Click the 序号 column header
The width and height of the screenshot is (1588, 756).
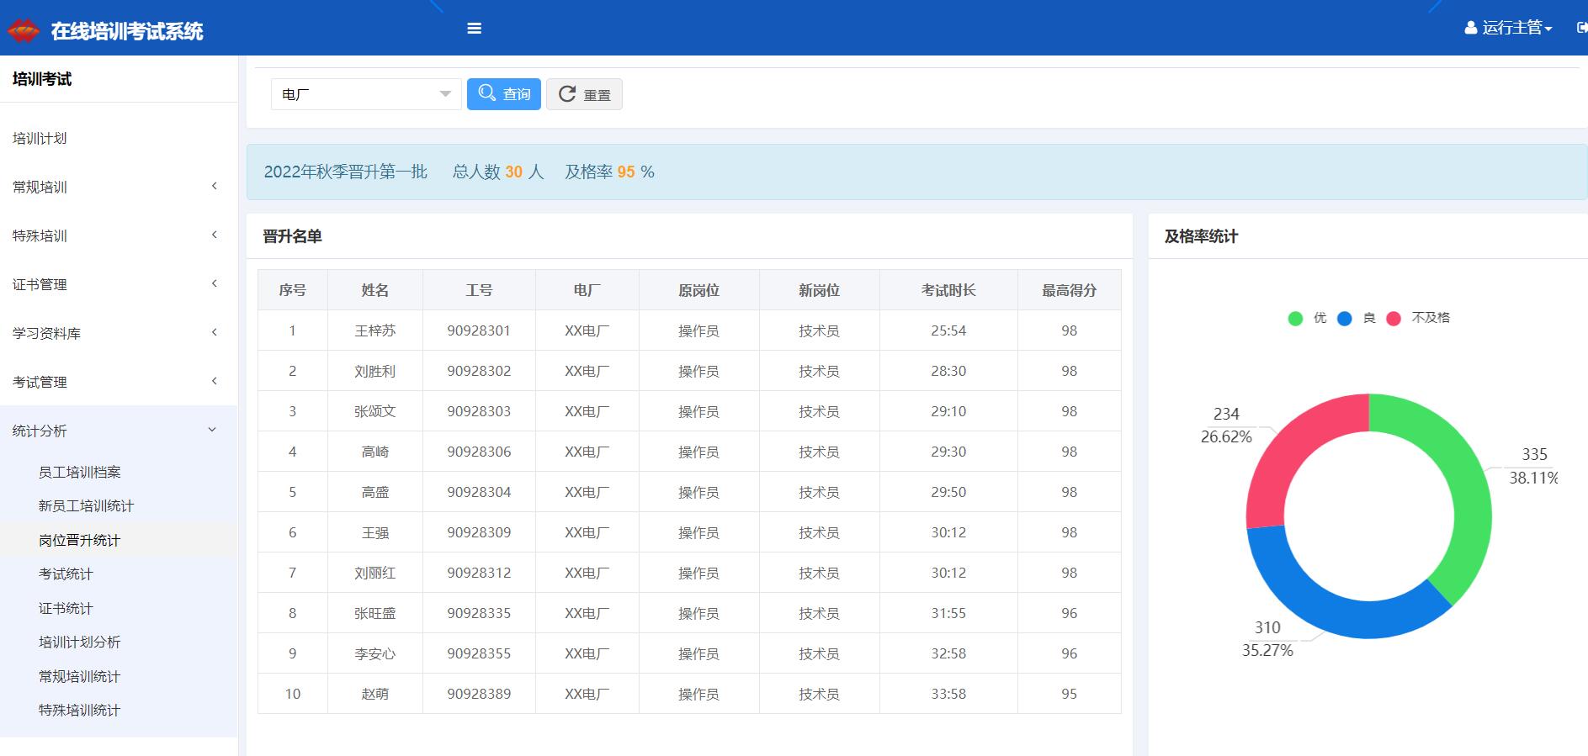[292, 290]
